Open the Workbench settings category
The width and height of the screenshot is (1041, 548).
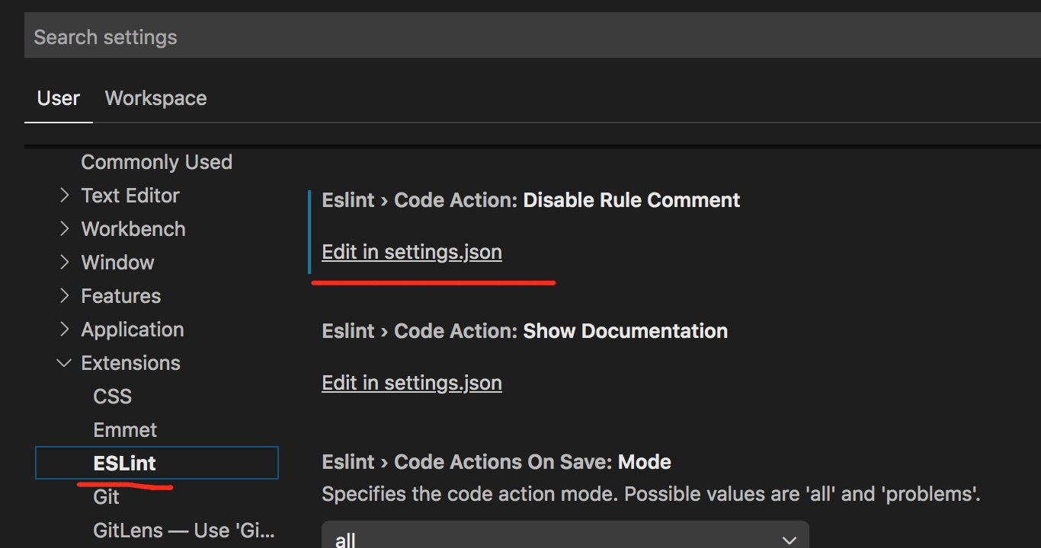coord(133,229)
